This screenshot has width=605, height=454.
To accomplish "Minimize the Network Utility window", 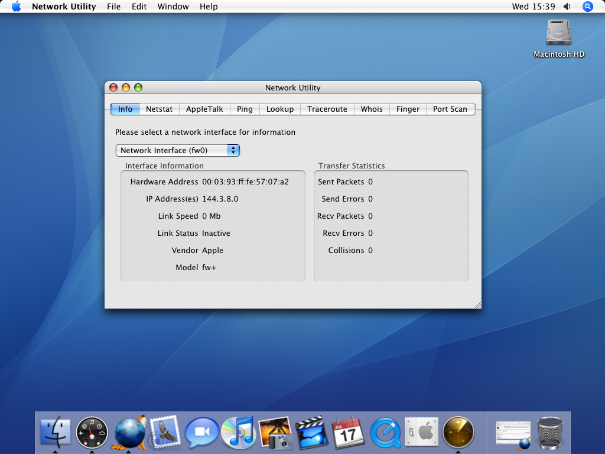I will (x=126, y=87).
